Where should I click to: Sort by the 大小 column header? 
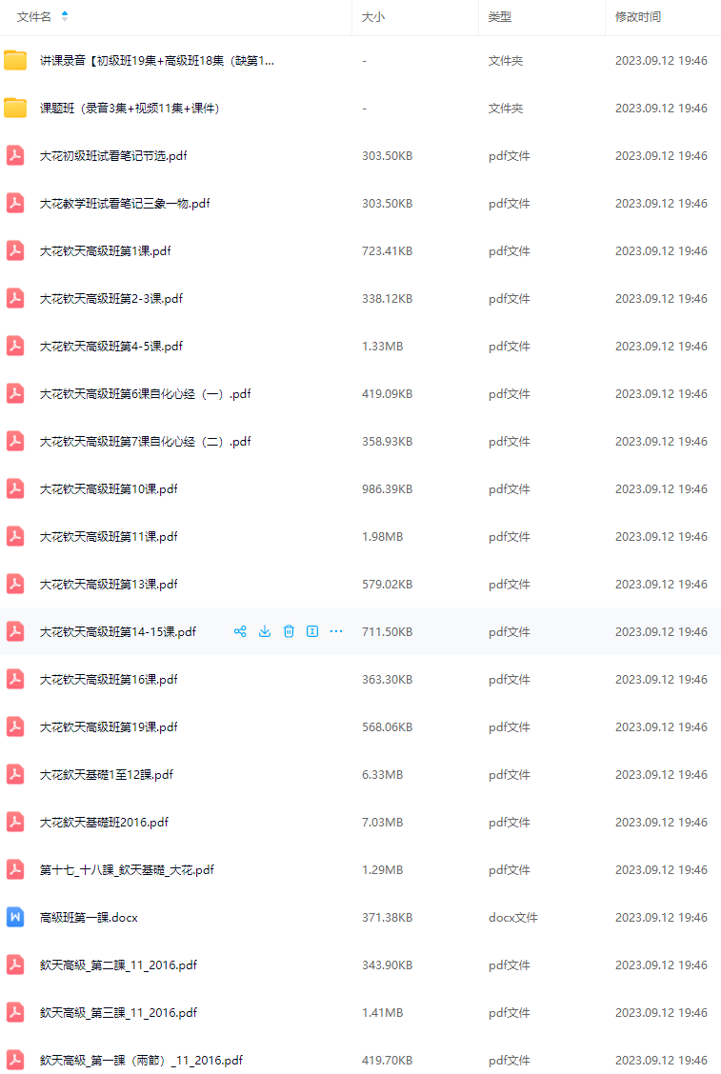(373, 16)
